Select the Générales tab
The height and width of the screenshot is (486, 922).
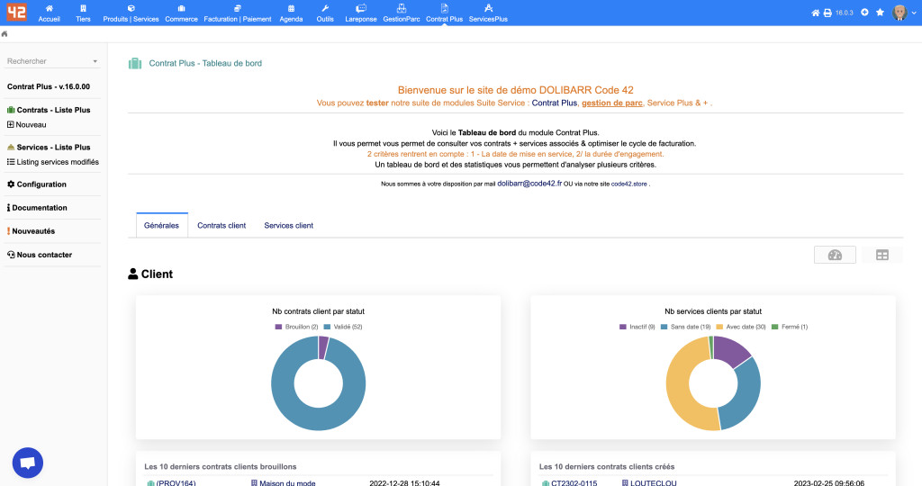162,225
